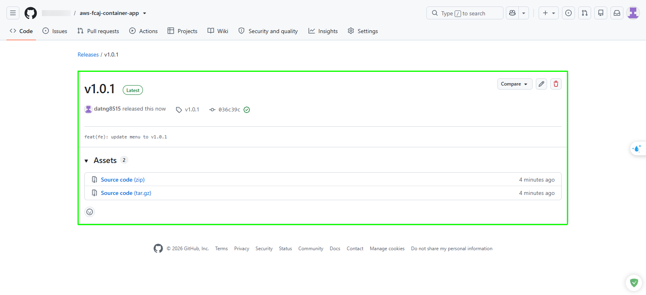Open pull requests icon in header
The width and height of the screenshot is (646, 295).
[585, 13]
